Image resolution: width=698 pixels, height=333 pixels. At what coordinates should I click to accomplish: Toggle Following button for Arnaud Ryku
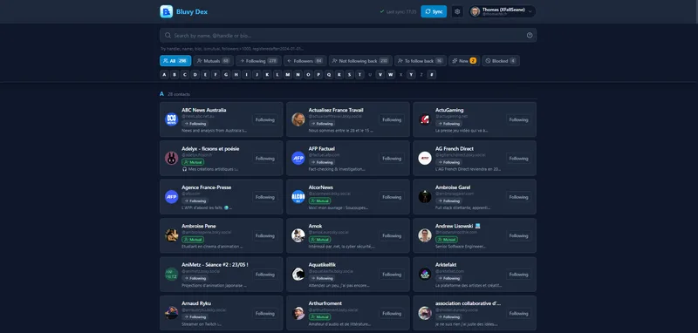[x=265, y=314]
